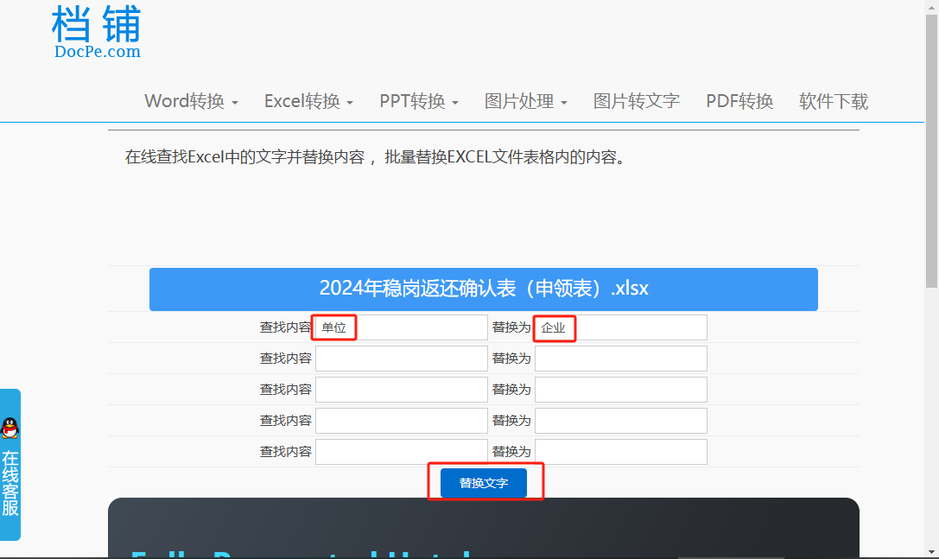
Task: Click the filename bar 2024年稳岗返还确认表
Action: (x=484, y=289)
